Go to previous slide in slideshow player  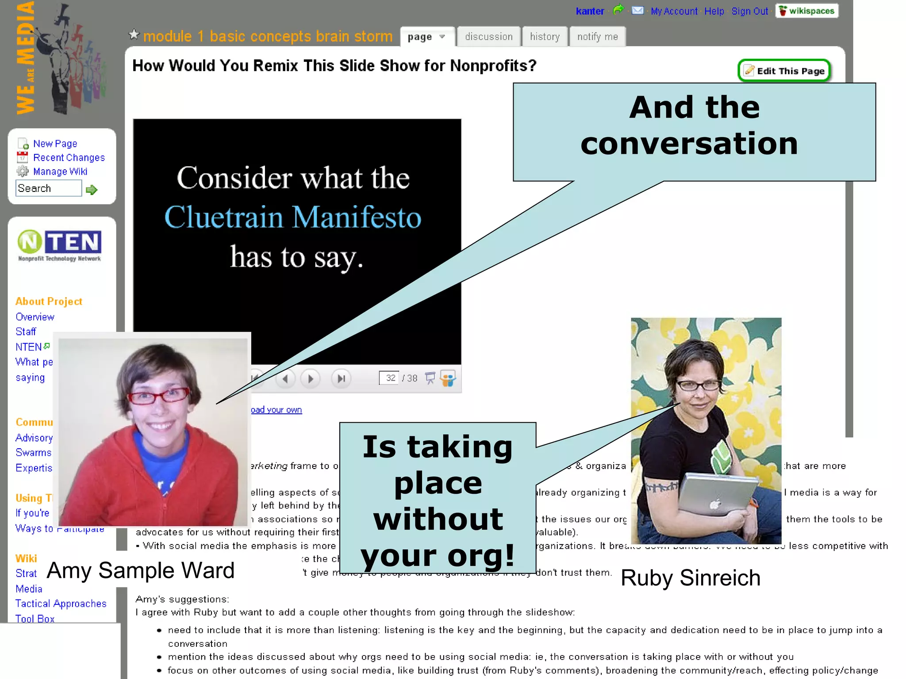285,378
